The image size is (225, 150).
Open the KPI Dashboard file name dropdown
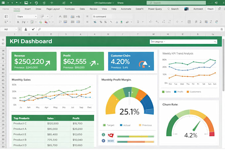click(113, 3)
